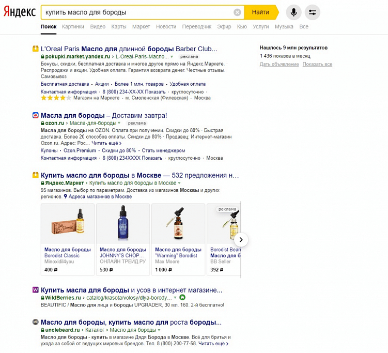Open Warming Borodist product thumbnail

click(178, 224)
